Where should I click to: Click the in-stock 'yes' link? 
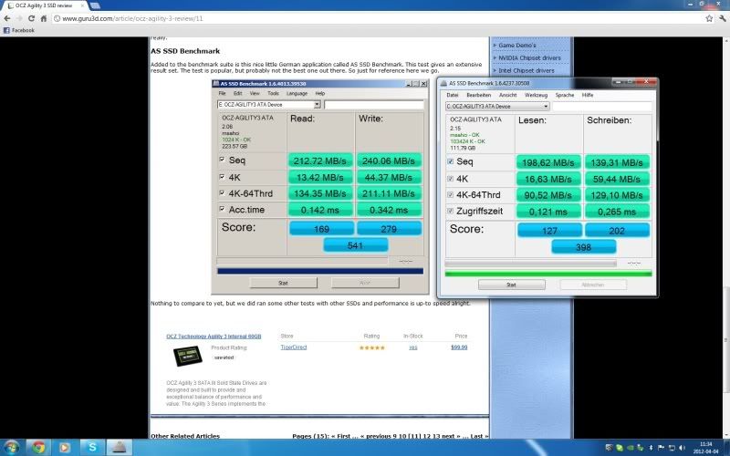413,347
